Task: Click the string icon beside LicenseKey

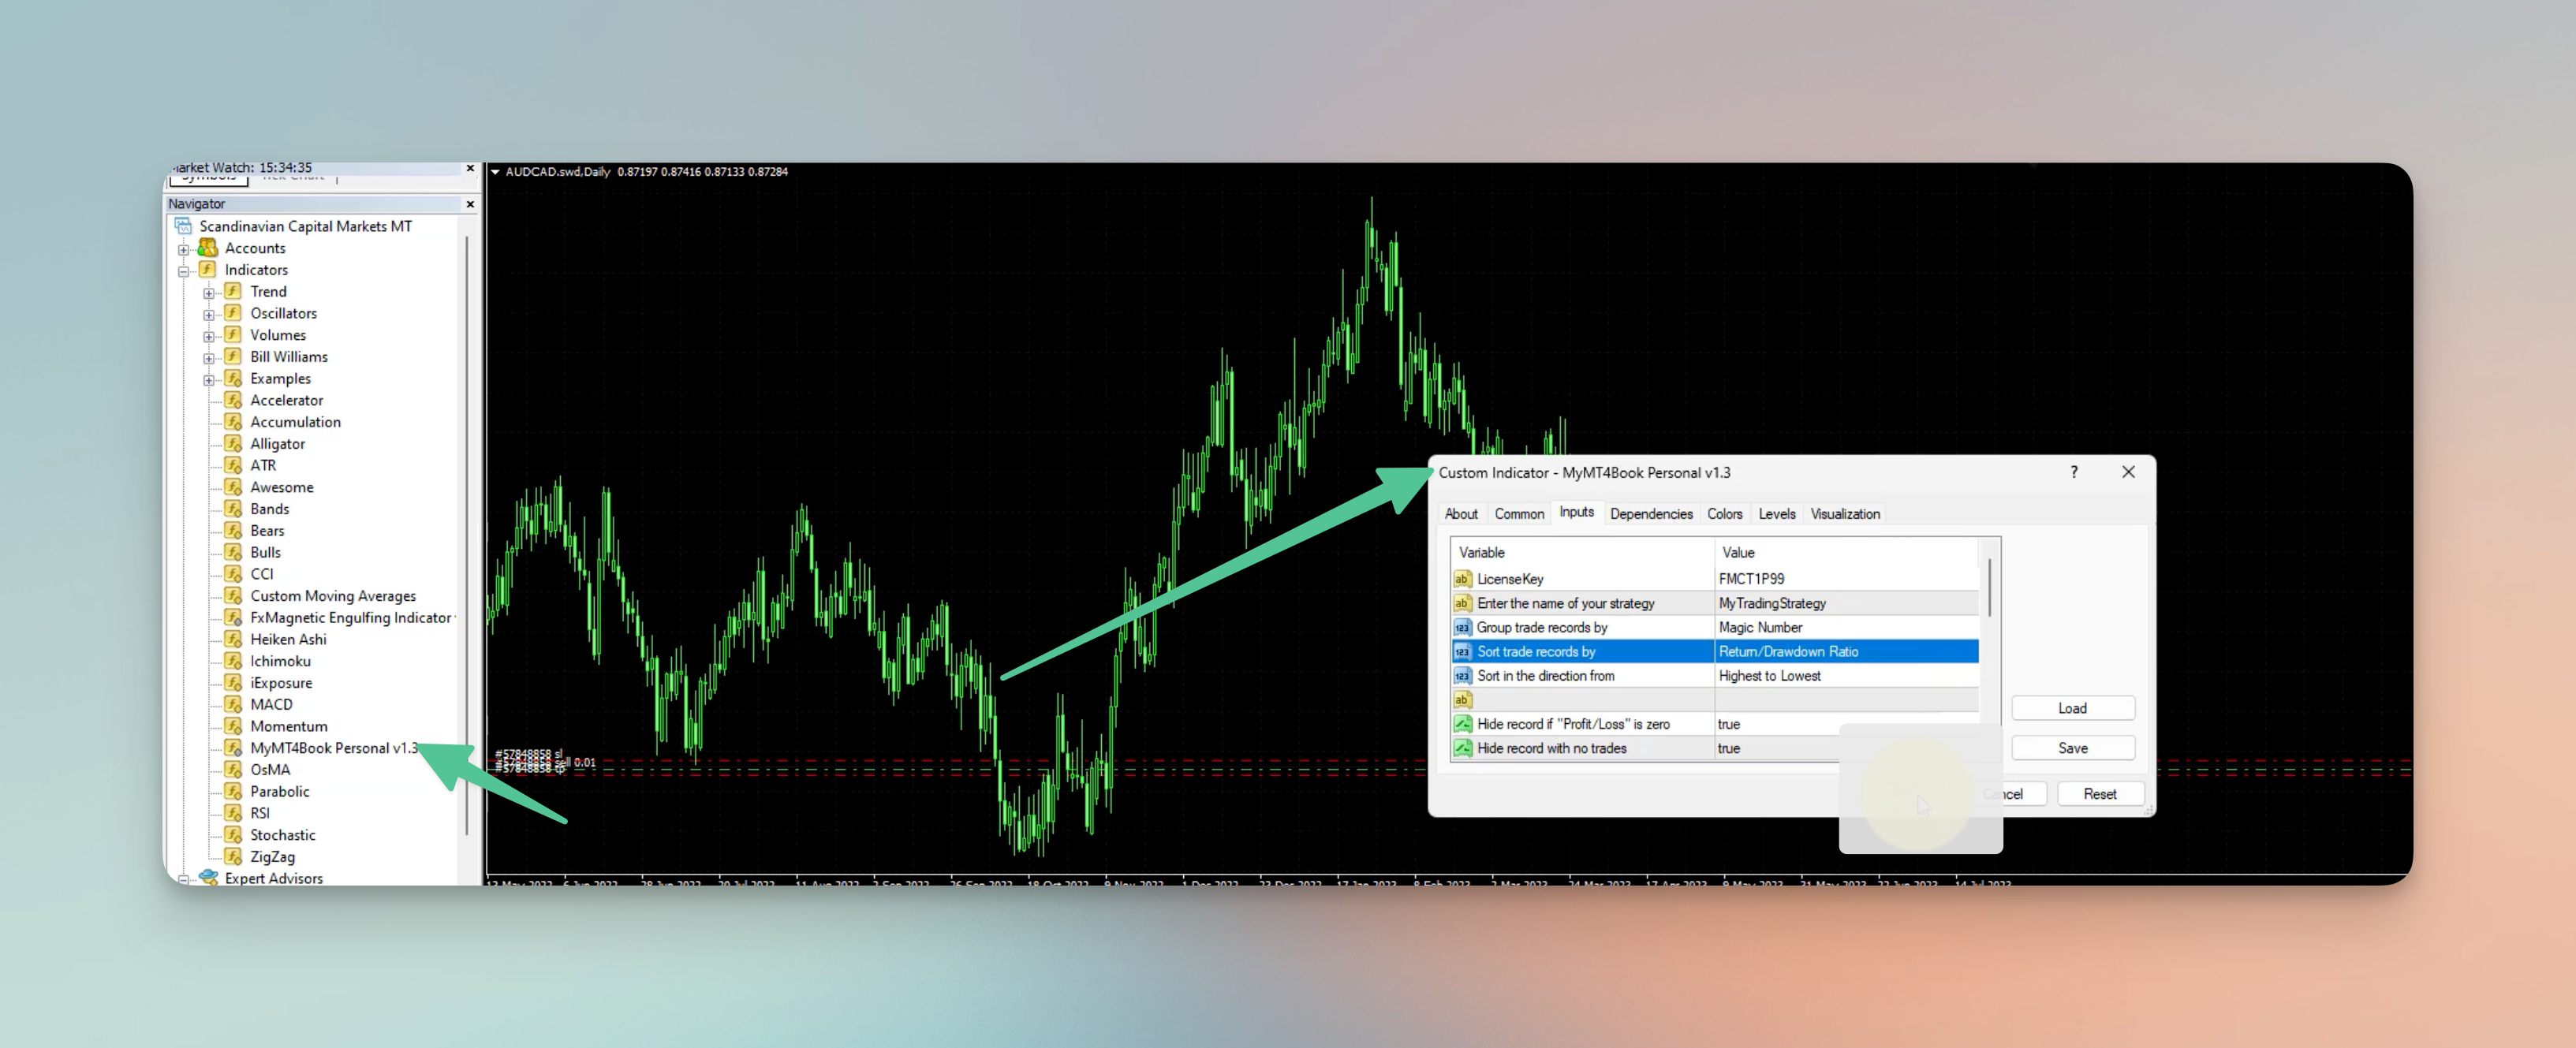Action: point(1462,579)
